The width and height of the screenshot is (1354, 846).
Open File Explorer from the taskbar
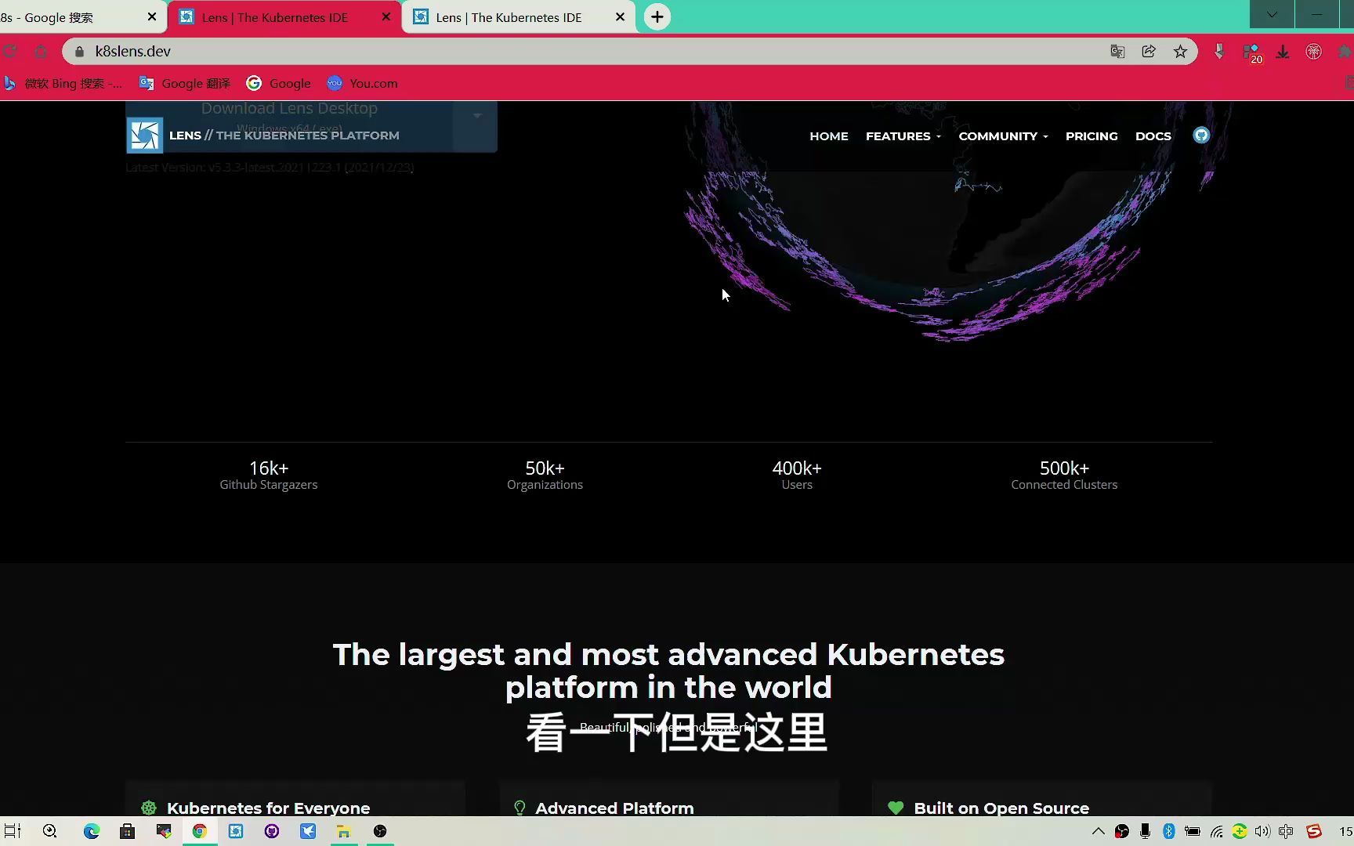tap(343, 831)
